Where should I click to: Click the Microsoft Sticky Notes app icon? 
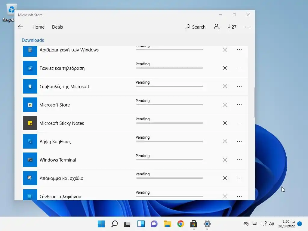pyautogui.click(x=30, y=123)
